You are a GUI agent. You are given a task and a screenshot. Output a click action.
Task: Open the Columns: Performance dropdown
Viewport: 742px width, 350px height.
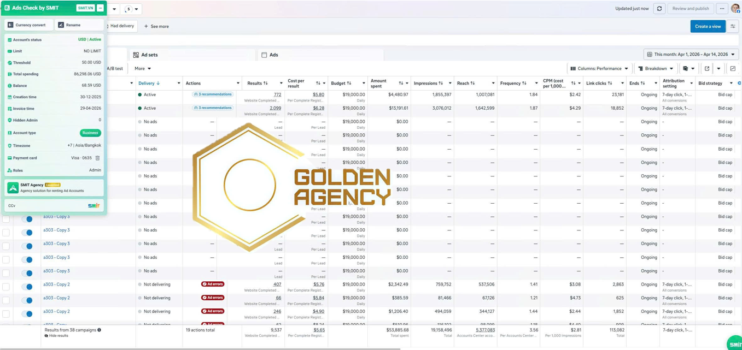tap(599, 69)
